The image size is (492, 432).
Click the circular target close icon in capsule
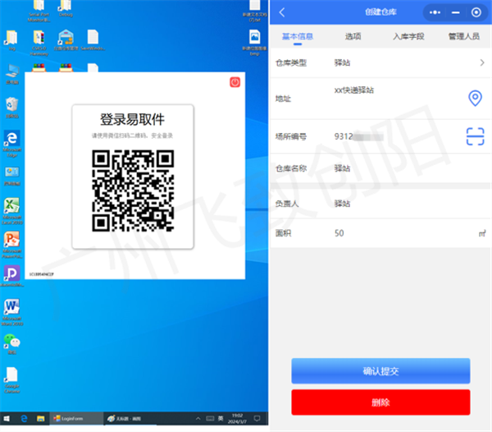tap(476, 12)
